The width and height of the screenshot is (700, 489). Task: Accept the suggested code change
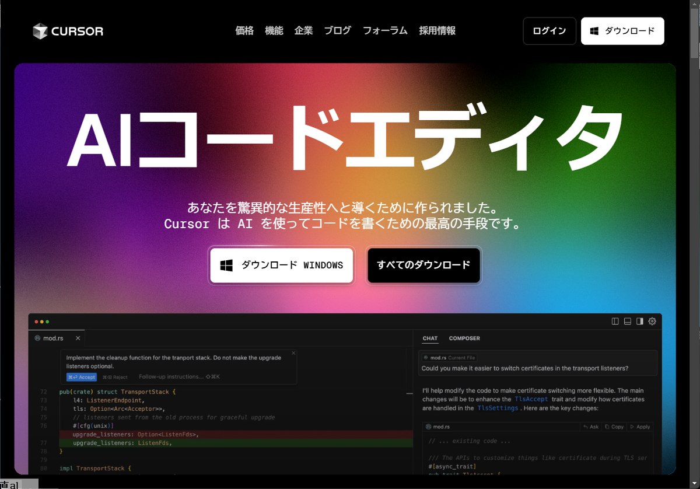pyautogui.click(x=81, y=377)
